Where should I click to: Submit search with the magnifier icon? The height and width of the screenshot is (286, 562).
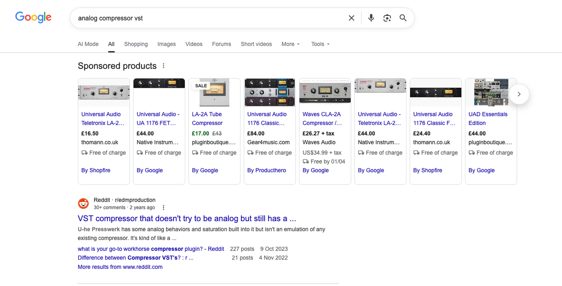tap(403, 18)
